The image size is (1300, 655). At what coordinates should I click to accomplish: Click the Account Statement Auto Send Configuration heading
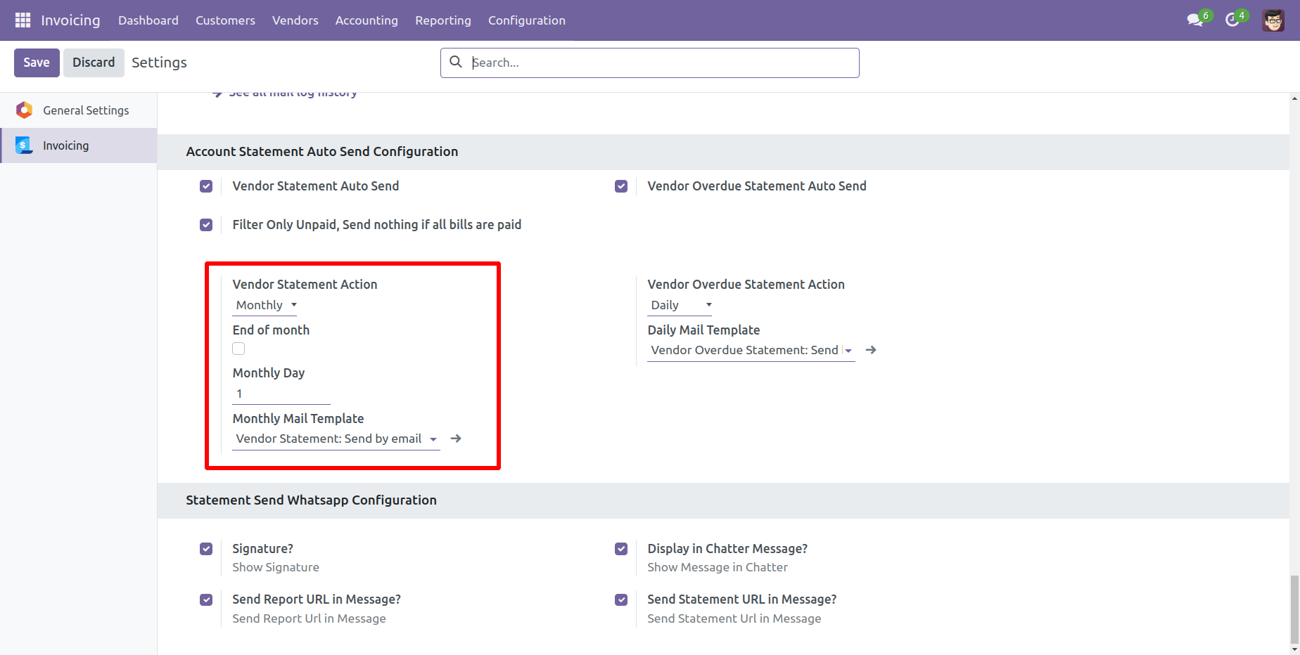[322, 152]
